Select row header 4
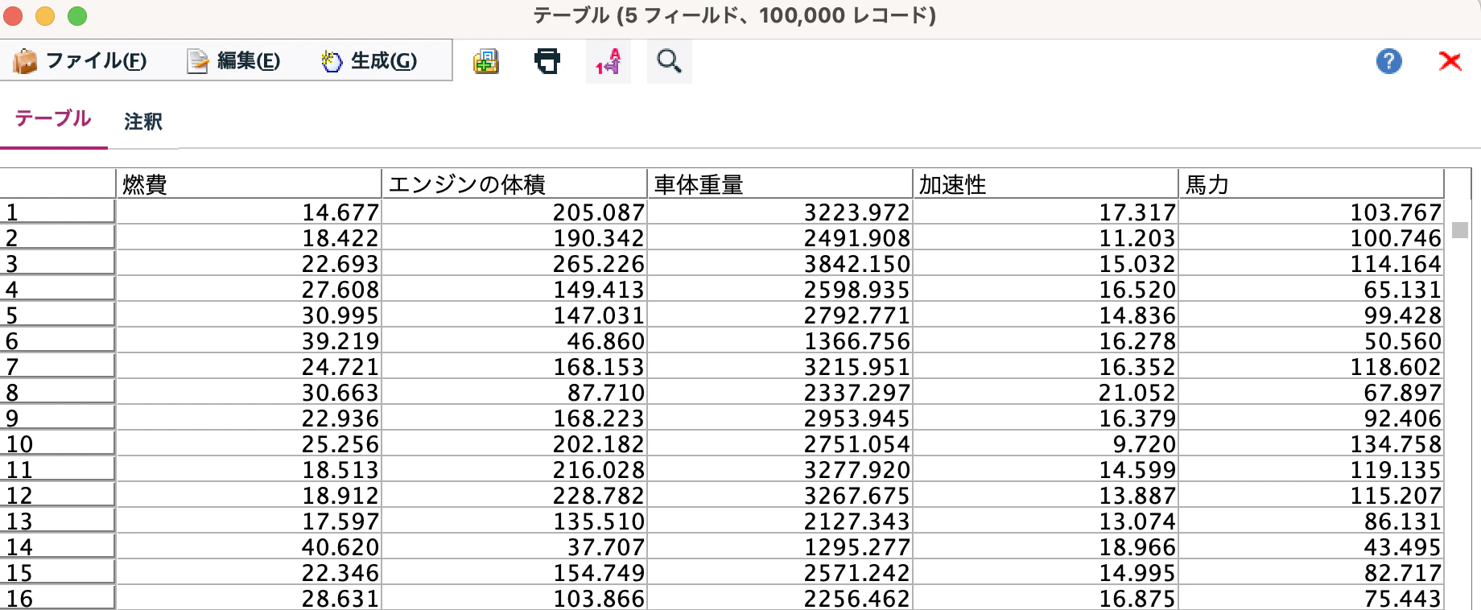The image size is (1481, 610). click(x=57, y=289)
